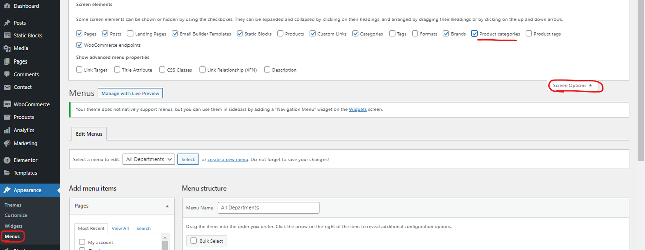Switch to the View All tab
Image resolution: width=645 pixels, height=250 pixels.
click(120, 228)
